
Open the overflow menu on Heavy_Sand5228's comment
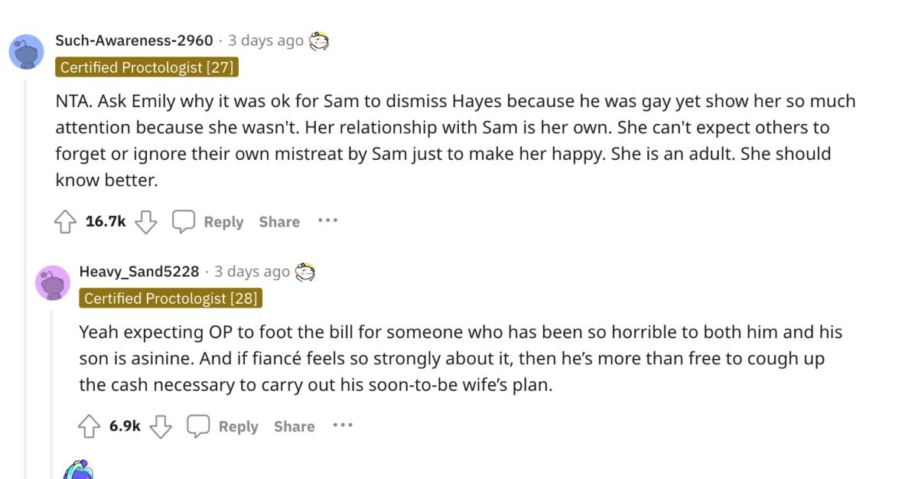tap(343, 426)
